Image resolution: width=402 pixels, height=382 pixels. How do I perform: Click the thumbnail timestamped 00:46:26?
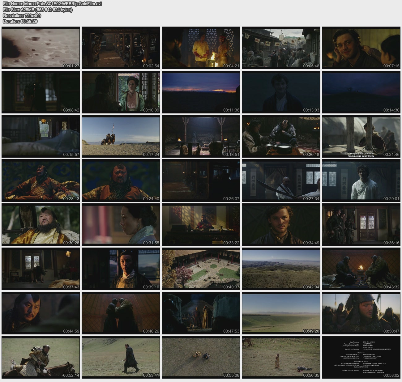pyautogui.click(x=121, y=313)
